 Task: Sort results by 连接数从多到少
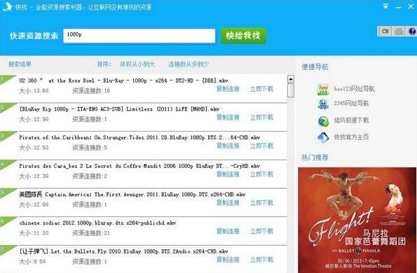[188, 64]
